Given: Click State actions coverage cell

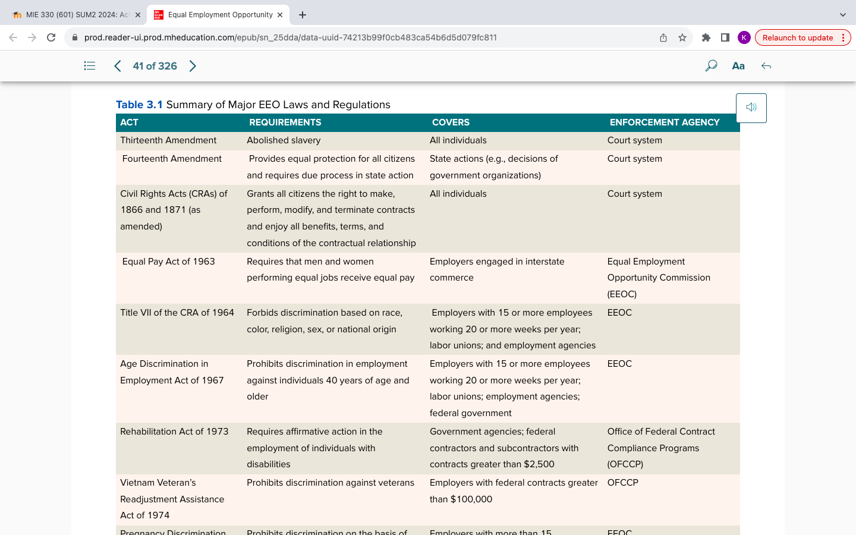Looking at the screenshot, I should tap(494, 167).
